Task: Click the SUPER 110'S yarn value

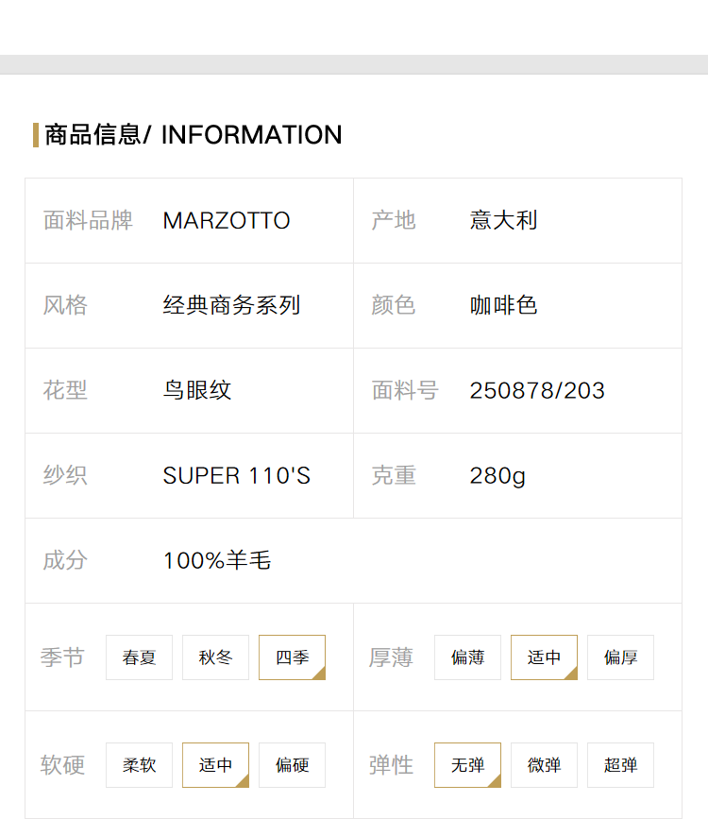Action: click(236, 476)
